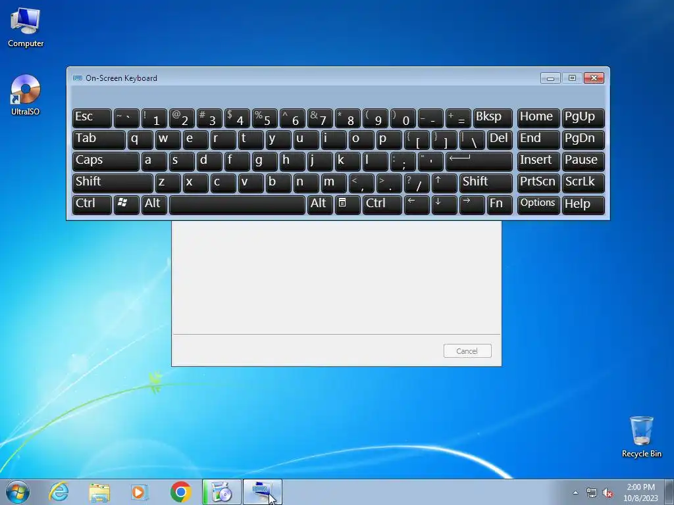The image size is (674, 505).
Task: Click the up arrow key
Action: pyautogui.click(x=444, y=183)
